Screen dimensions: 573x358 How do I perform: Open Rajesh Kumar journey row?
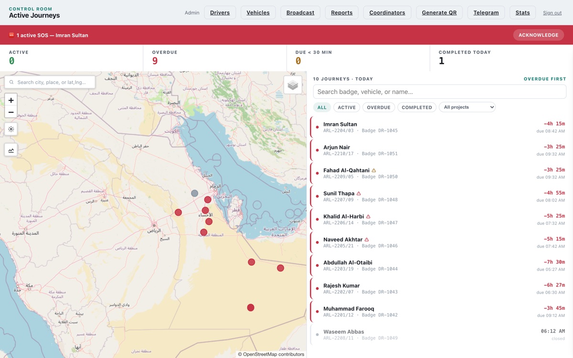point(439,288)
